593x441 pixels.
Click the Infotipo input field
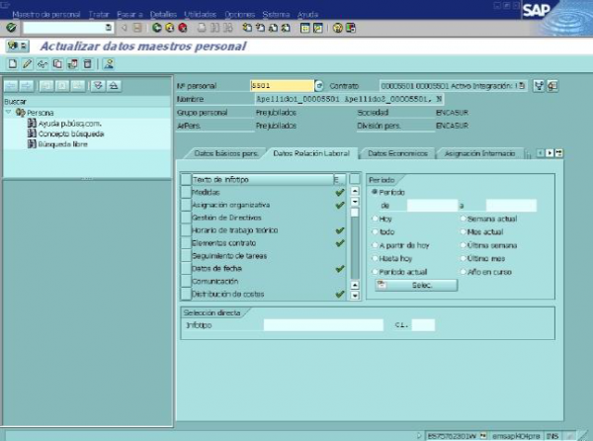coord(323,325)
